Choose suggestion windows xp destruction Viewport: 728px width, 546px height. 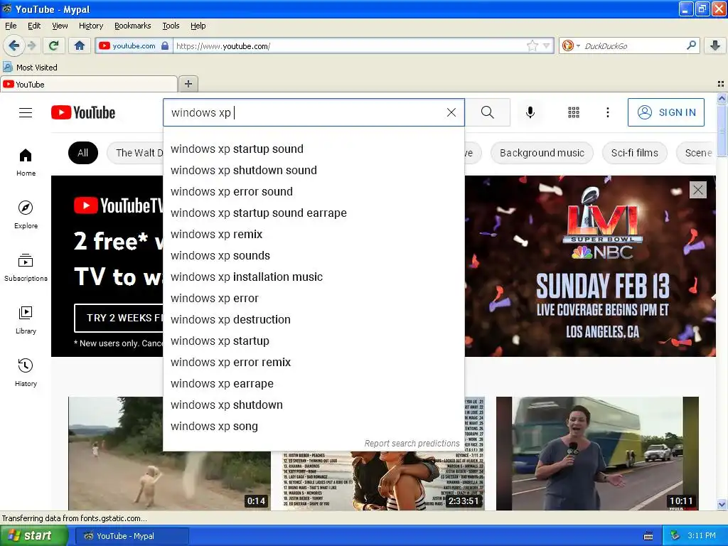[314, 320]
